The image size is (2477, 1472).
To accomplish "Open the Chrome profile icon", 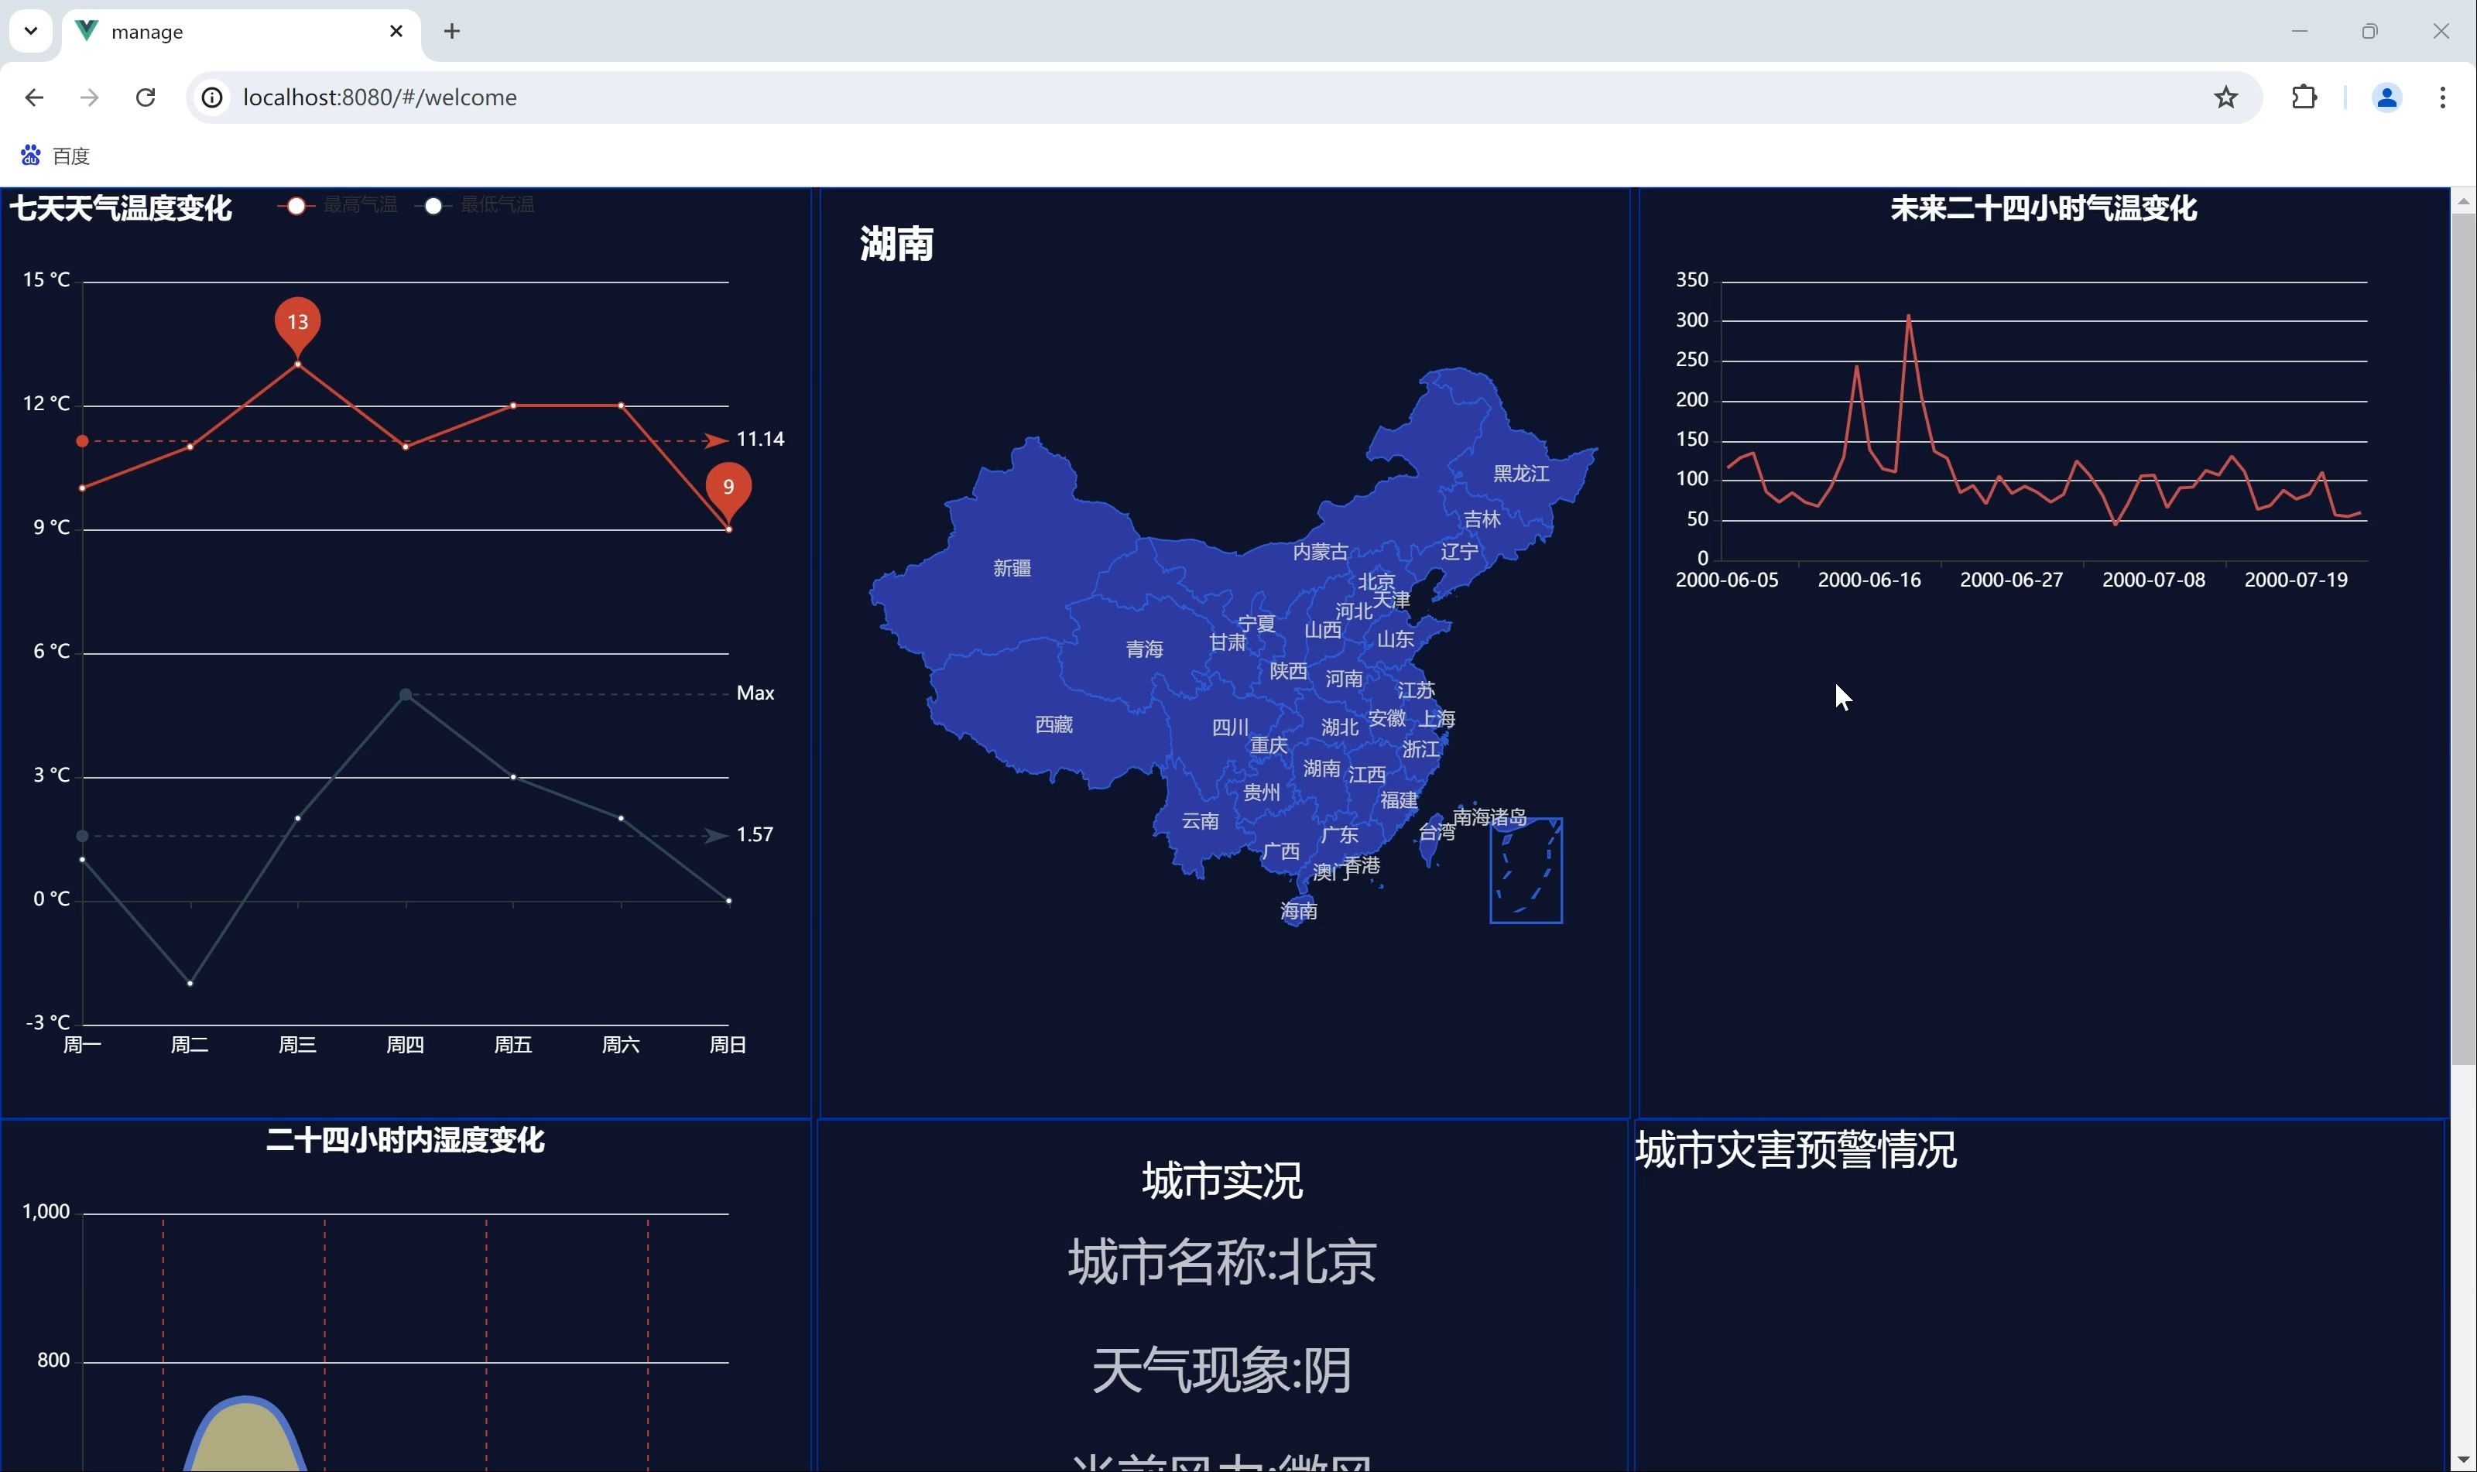I will (2386, 96).
